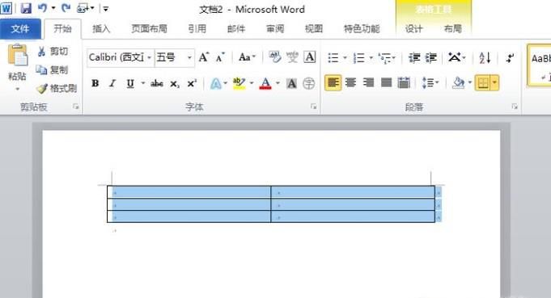Redo the last action

66,8
